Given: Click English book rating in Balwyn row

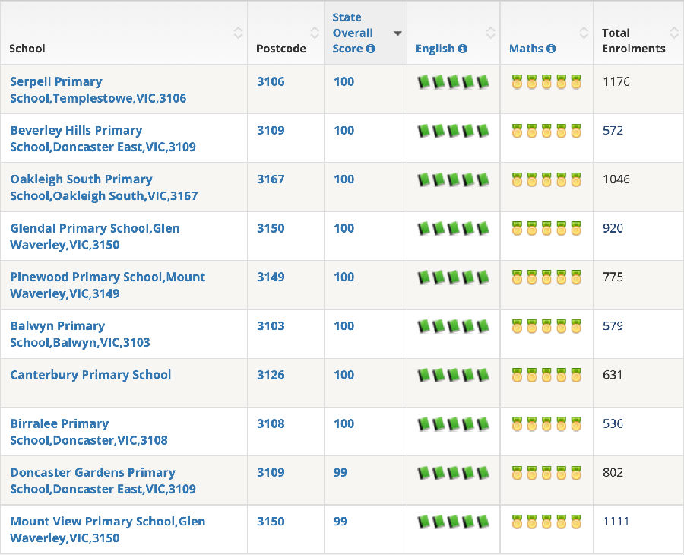Looking at the screenshot, I should [x=453, y=326].
